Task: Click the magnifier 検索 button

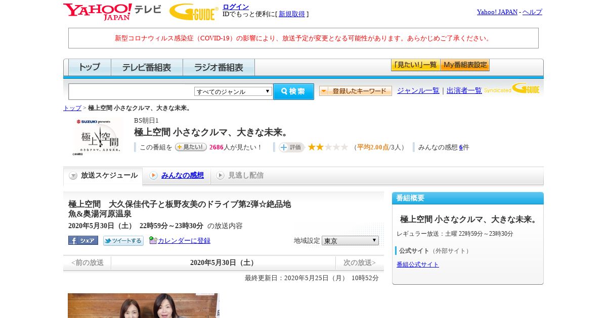Action: click(x=293, y=91)
